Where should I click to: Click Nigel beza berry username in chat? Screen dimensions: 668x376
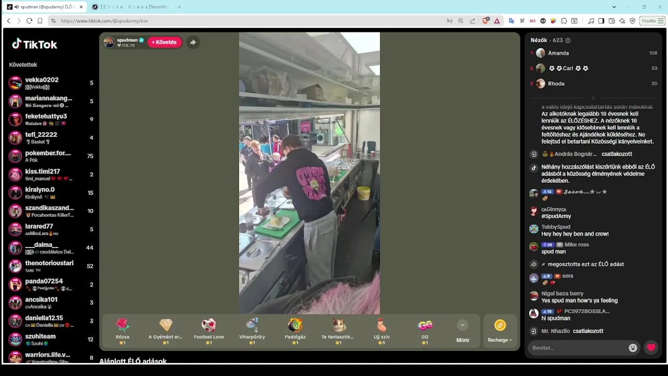pos(562,293)
